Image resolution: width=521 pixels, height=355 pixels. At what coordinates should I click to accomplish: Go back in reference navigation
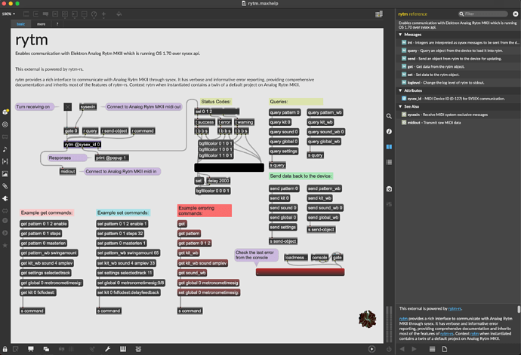pyautogui.click(x=402, y=349)
